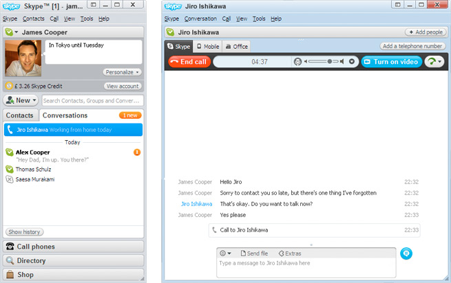
Task: Click the Extras icon in message toolbar
Action: coord(281,253)
